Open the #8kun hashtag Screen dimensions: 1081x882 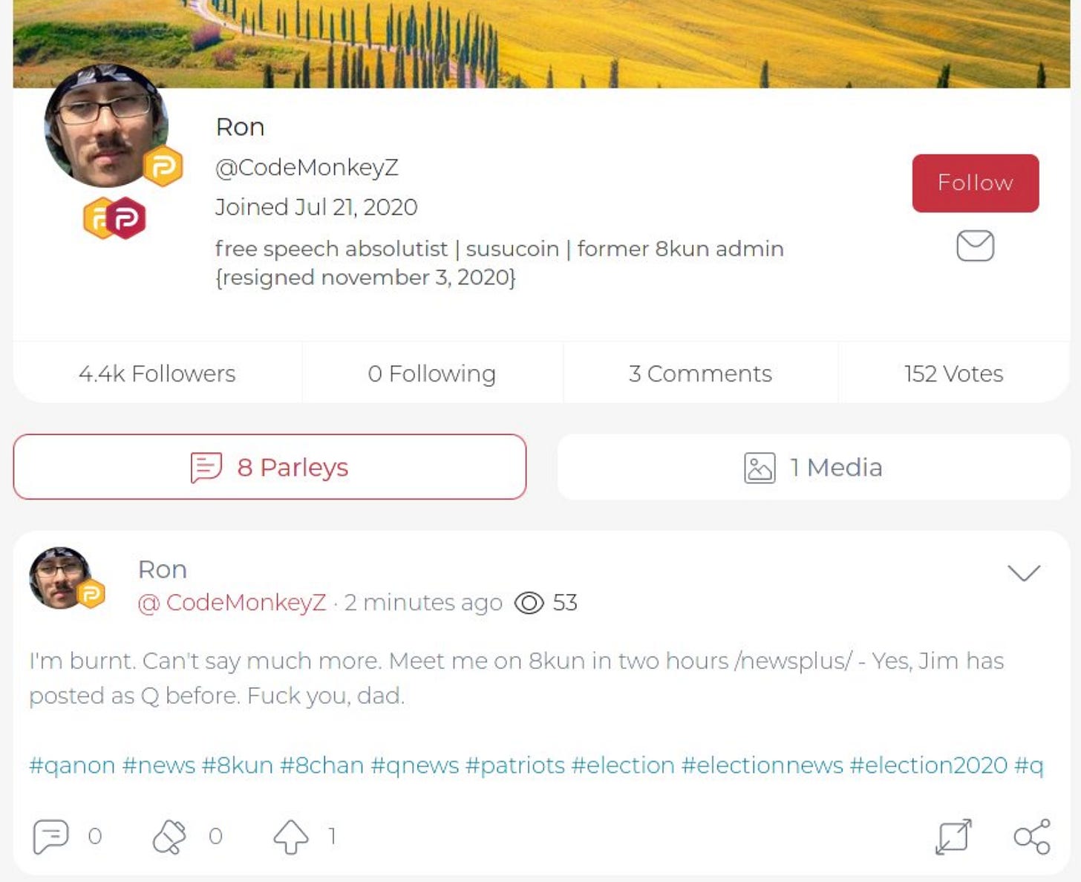(x=238, y=765)
